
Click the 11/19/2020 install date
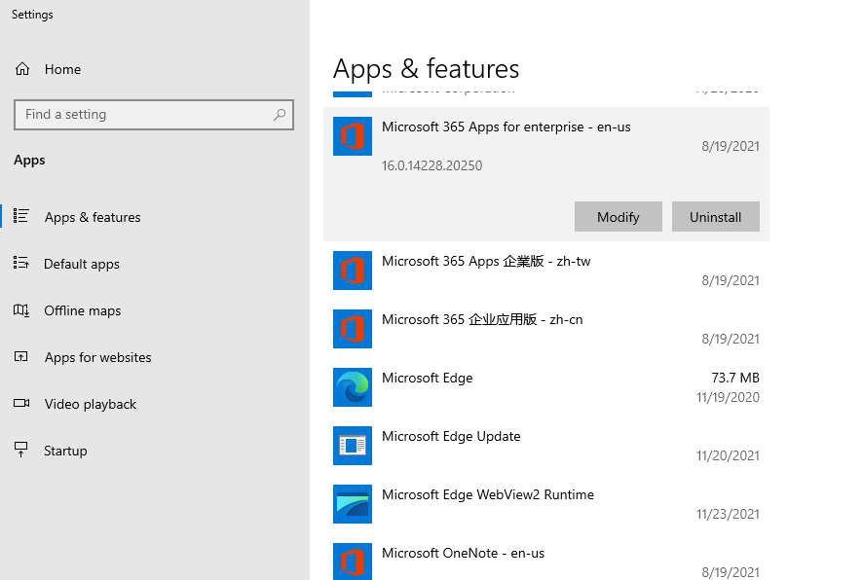728,397
